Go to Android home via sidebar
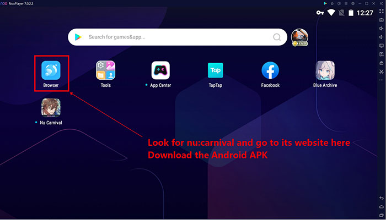This screenshot has height=220, width=386. click(x=382, y=207)
